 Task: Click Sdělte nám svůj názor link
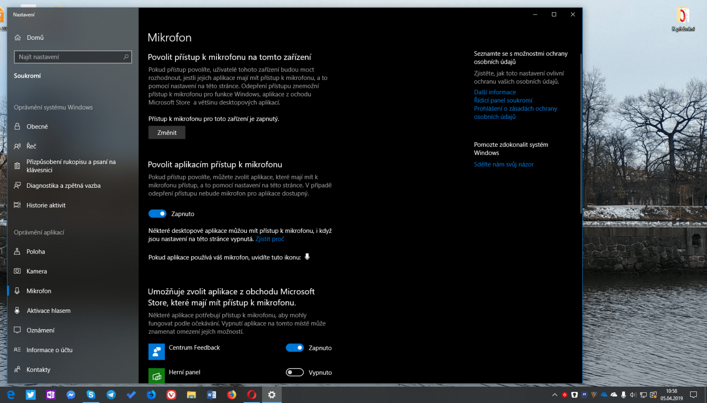[504, 164]
